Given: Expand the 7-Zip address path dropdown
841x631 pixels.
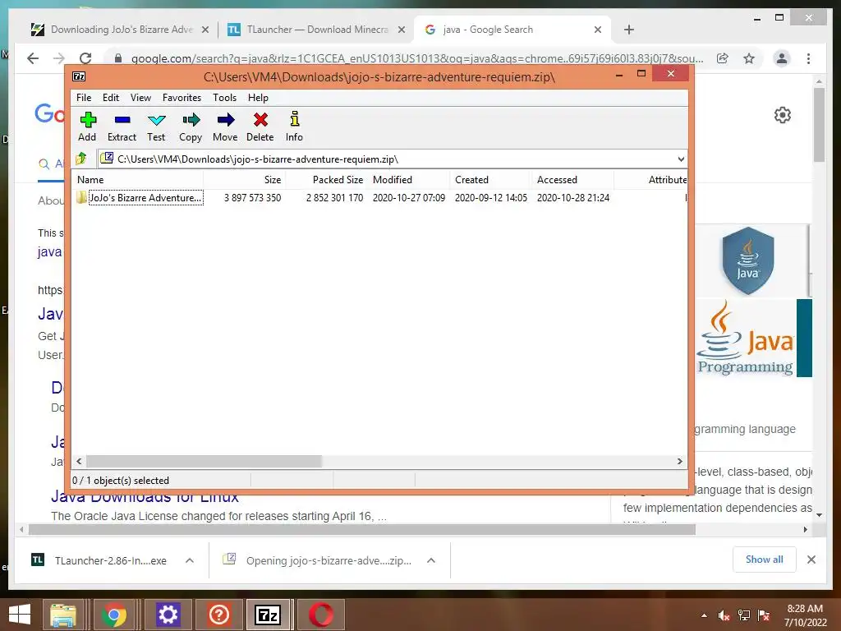Looking at the screenshot, I should [681, 159].
